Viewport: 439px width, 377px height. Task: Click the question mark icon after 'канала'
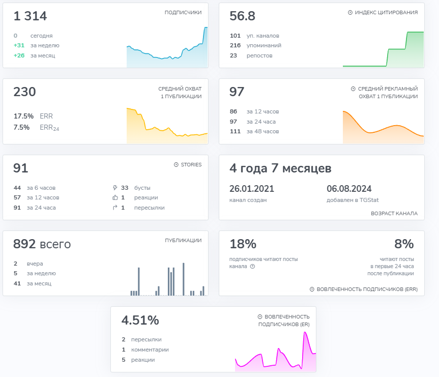coord(252,266)
